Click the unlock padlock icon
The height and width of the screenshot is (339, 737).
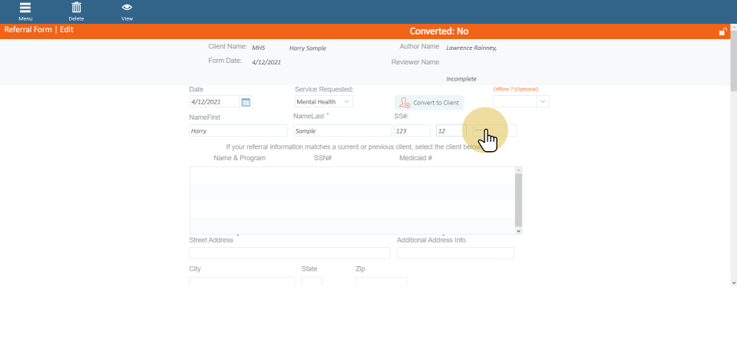pyautogui.click(x=722, y=31)
